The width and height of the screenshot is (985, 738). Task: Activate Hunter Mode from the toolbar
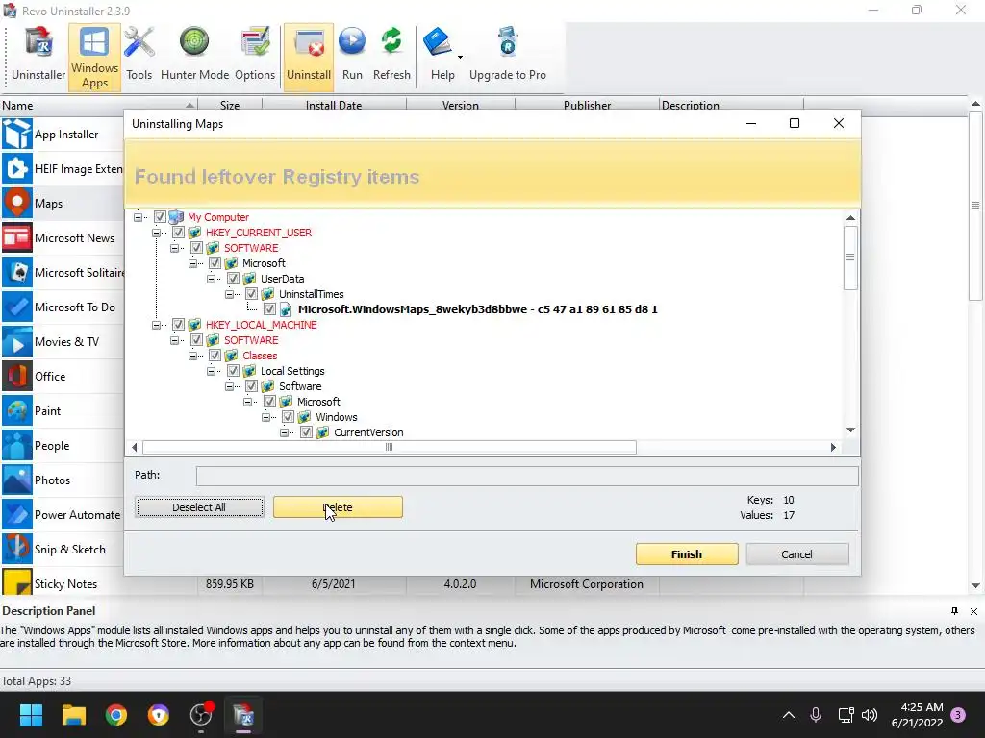click(x=194, y=56)
